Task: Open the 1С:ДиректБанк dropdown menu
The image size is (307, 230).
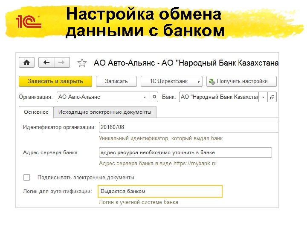Action: tap(171, 81)
